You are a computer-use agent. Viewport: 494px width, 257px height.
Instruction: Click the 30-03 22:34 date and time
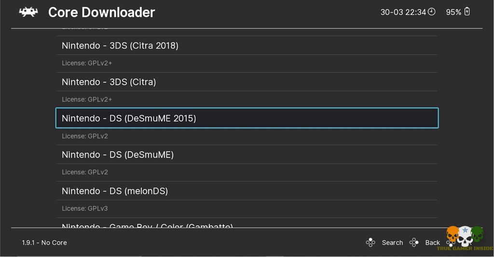tap(403, 13)
